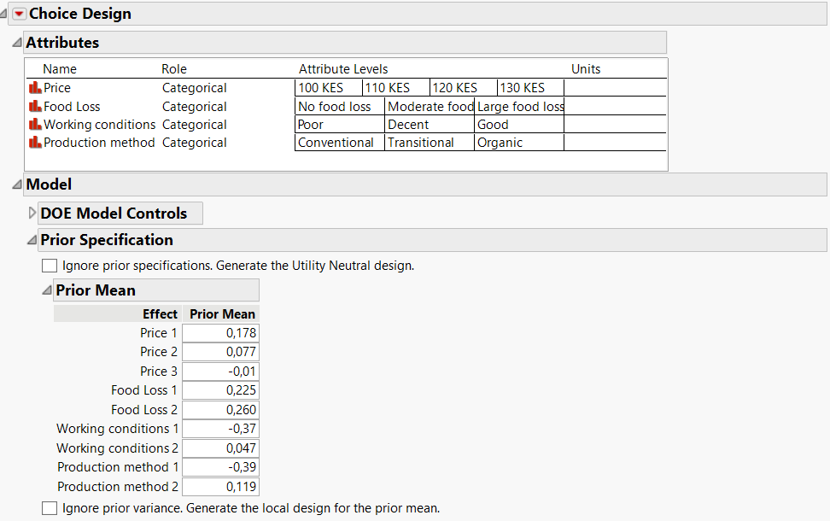Collapse the Attributes section
Screen dimensions: 830x521
[18, 43]
